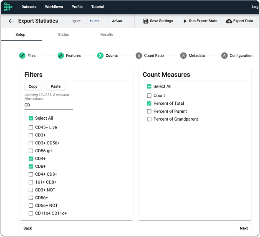Click the Run Export Stats play icon
The height and width of the screenshot is (237, 260).
pos(185,21)
